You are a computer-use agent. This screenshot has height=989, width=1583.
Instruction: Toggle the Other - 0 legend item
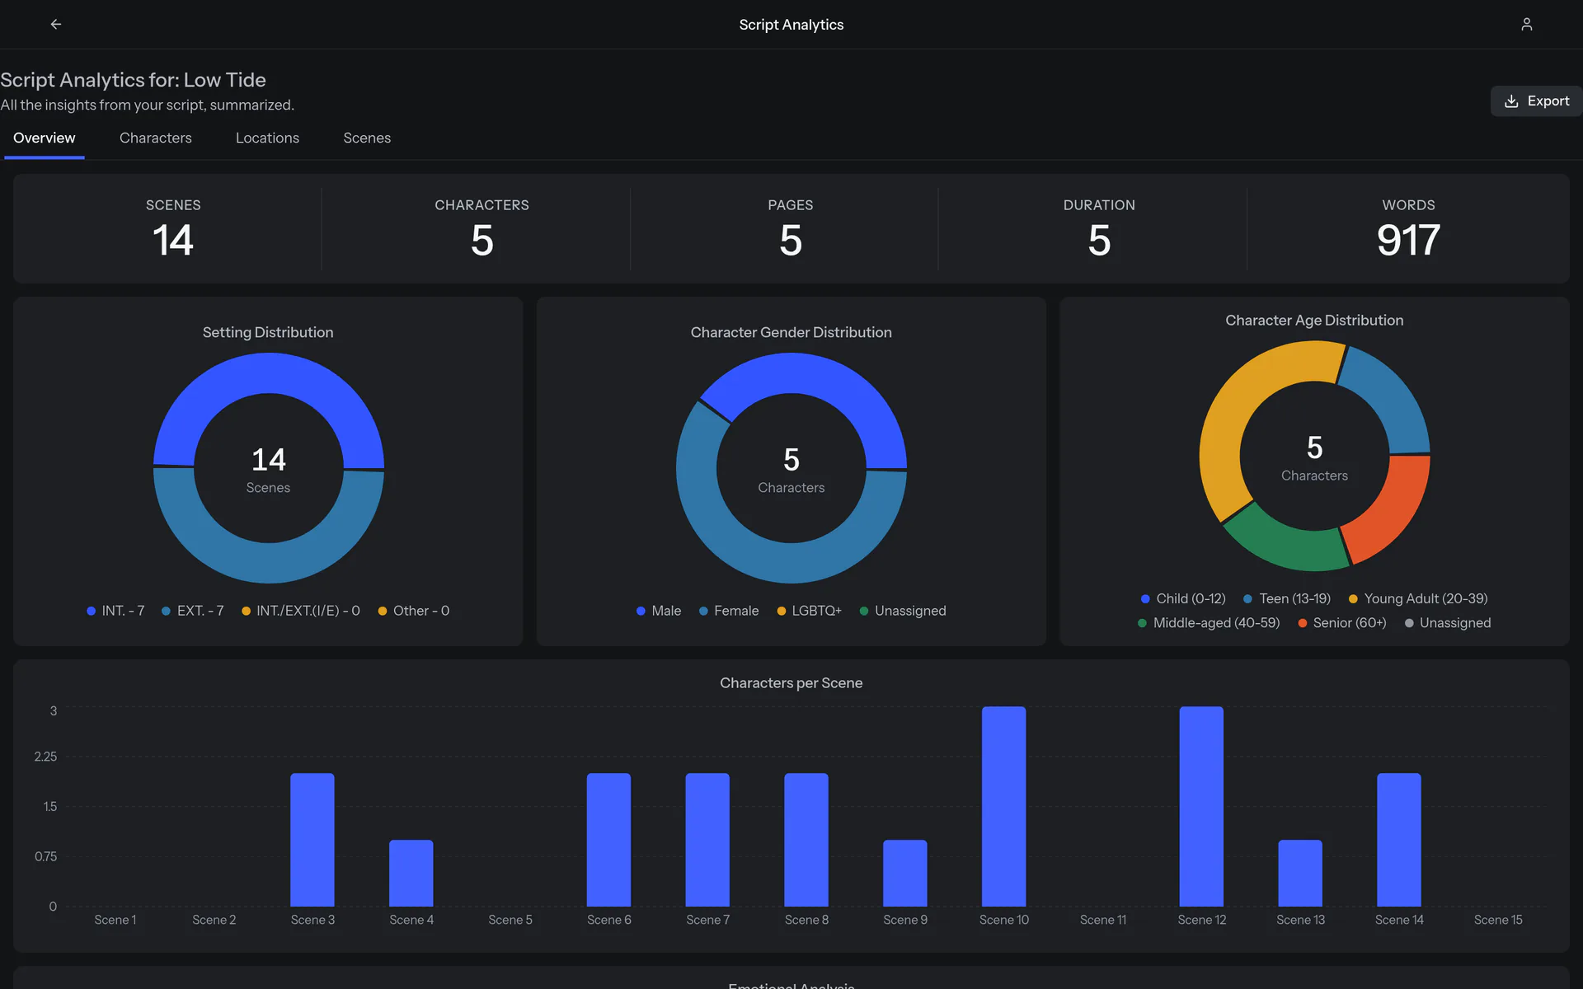(413, 611)
